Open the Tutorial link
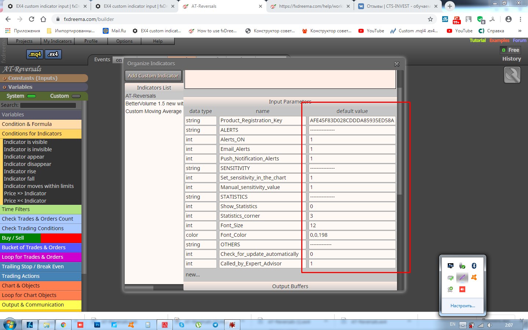This screenshot has width=528, height=330. tap(477, 40)
